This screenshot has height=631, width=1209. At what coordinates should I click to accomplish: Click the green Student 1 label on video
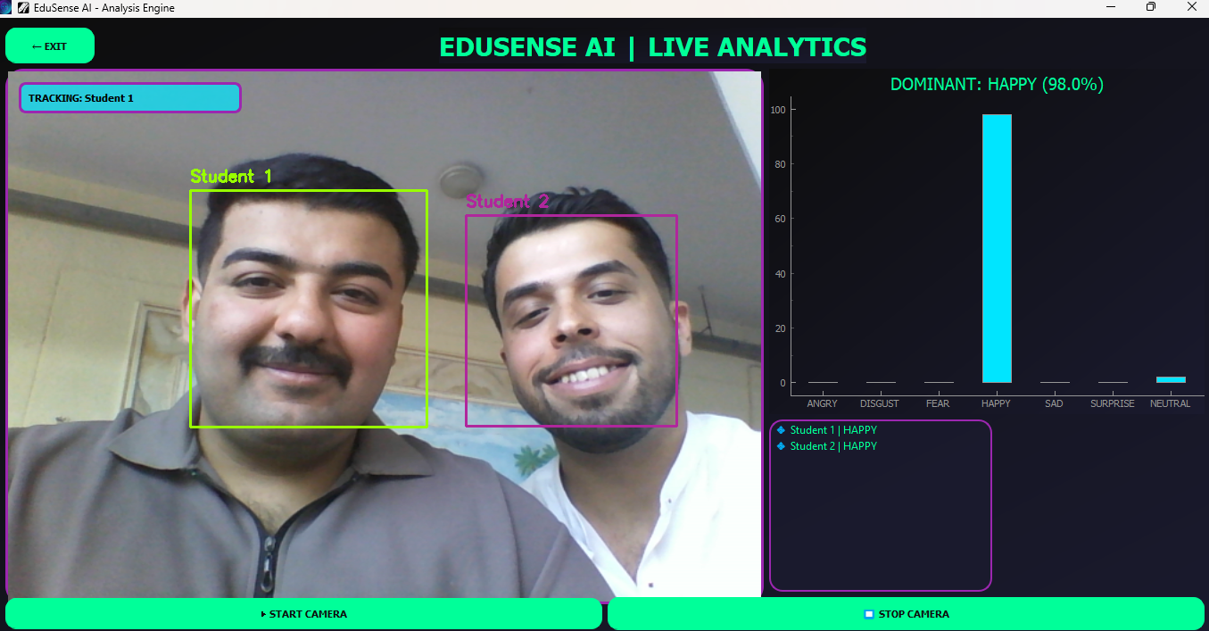coord(231,176)
